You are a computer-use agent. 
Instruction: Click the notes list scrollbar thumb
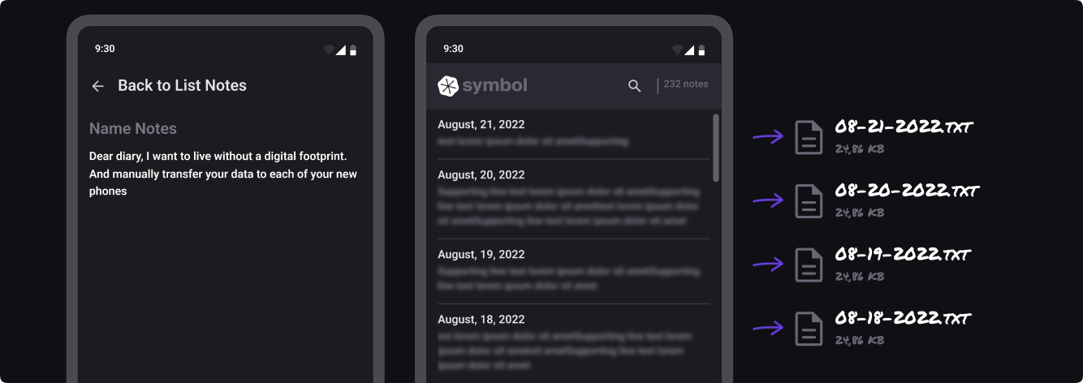[715, 147]
